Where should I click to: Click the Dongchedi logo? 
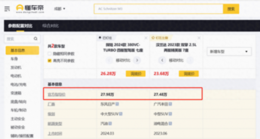(x=30, y=9)
